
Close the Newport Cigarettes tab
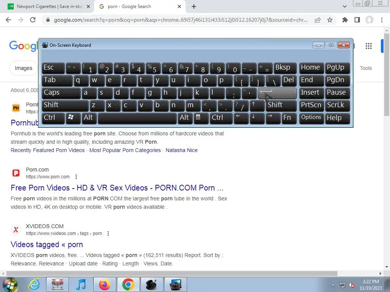tap(88, 6)
